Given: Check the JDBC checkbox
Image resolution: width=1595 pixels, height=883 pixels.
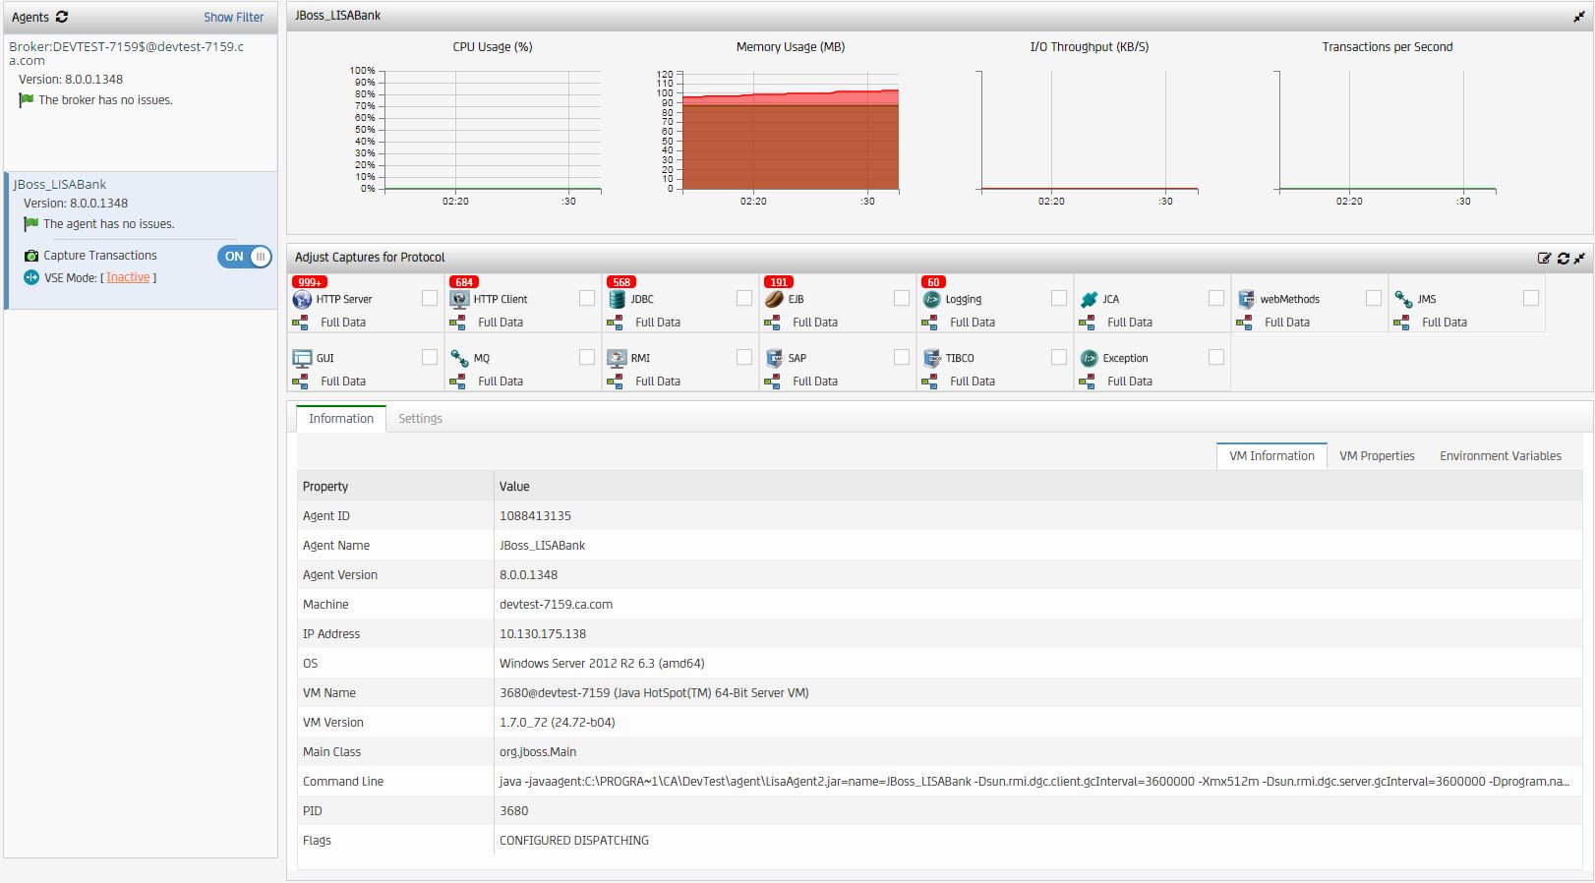Looking at the screenshot, I should [744, 298].
